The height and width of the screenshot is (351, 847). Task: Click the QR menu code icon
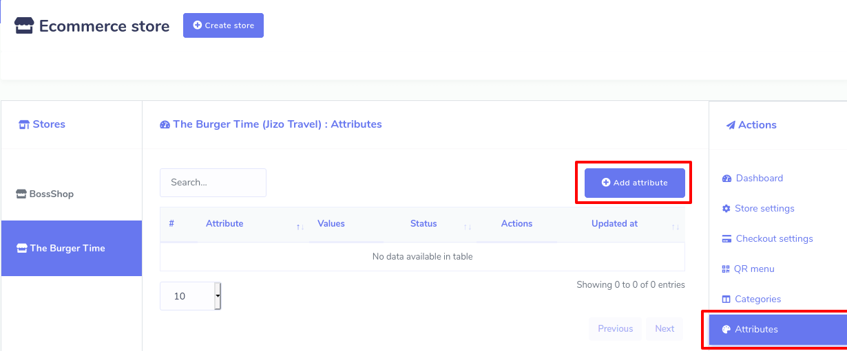click(726, 269)
